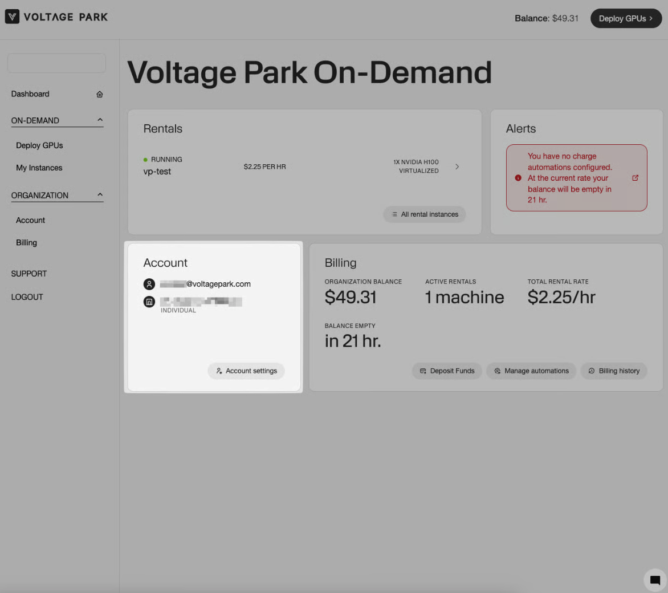Collapse the ON-DEMAND sidebar section
This screenshot has height=593, width=668.
(100, 120)
